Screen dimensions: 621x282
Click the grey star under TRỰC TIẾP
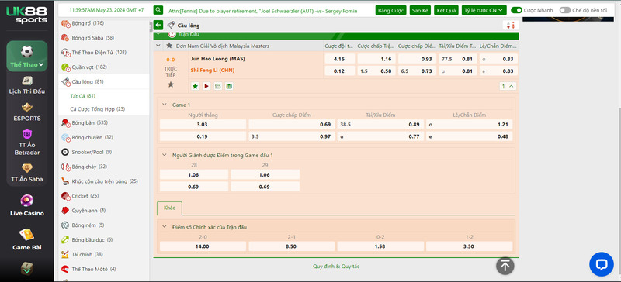(171, 84)
